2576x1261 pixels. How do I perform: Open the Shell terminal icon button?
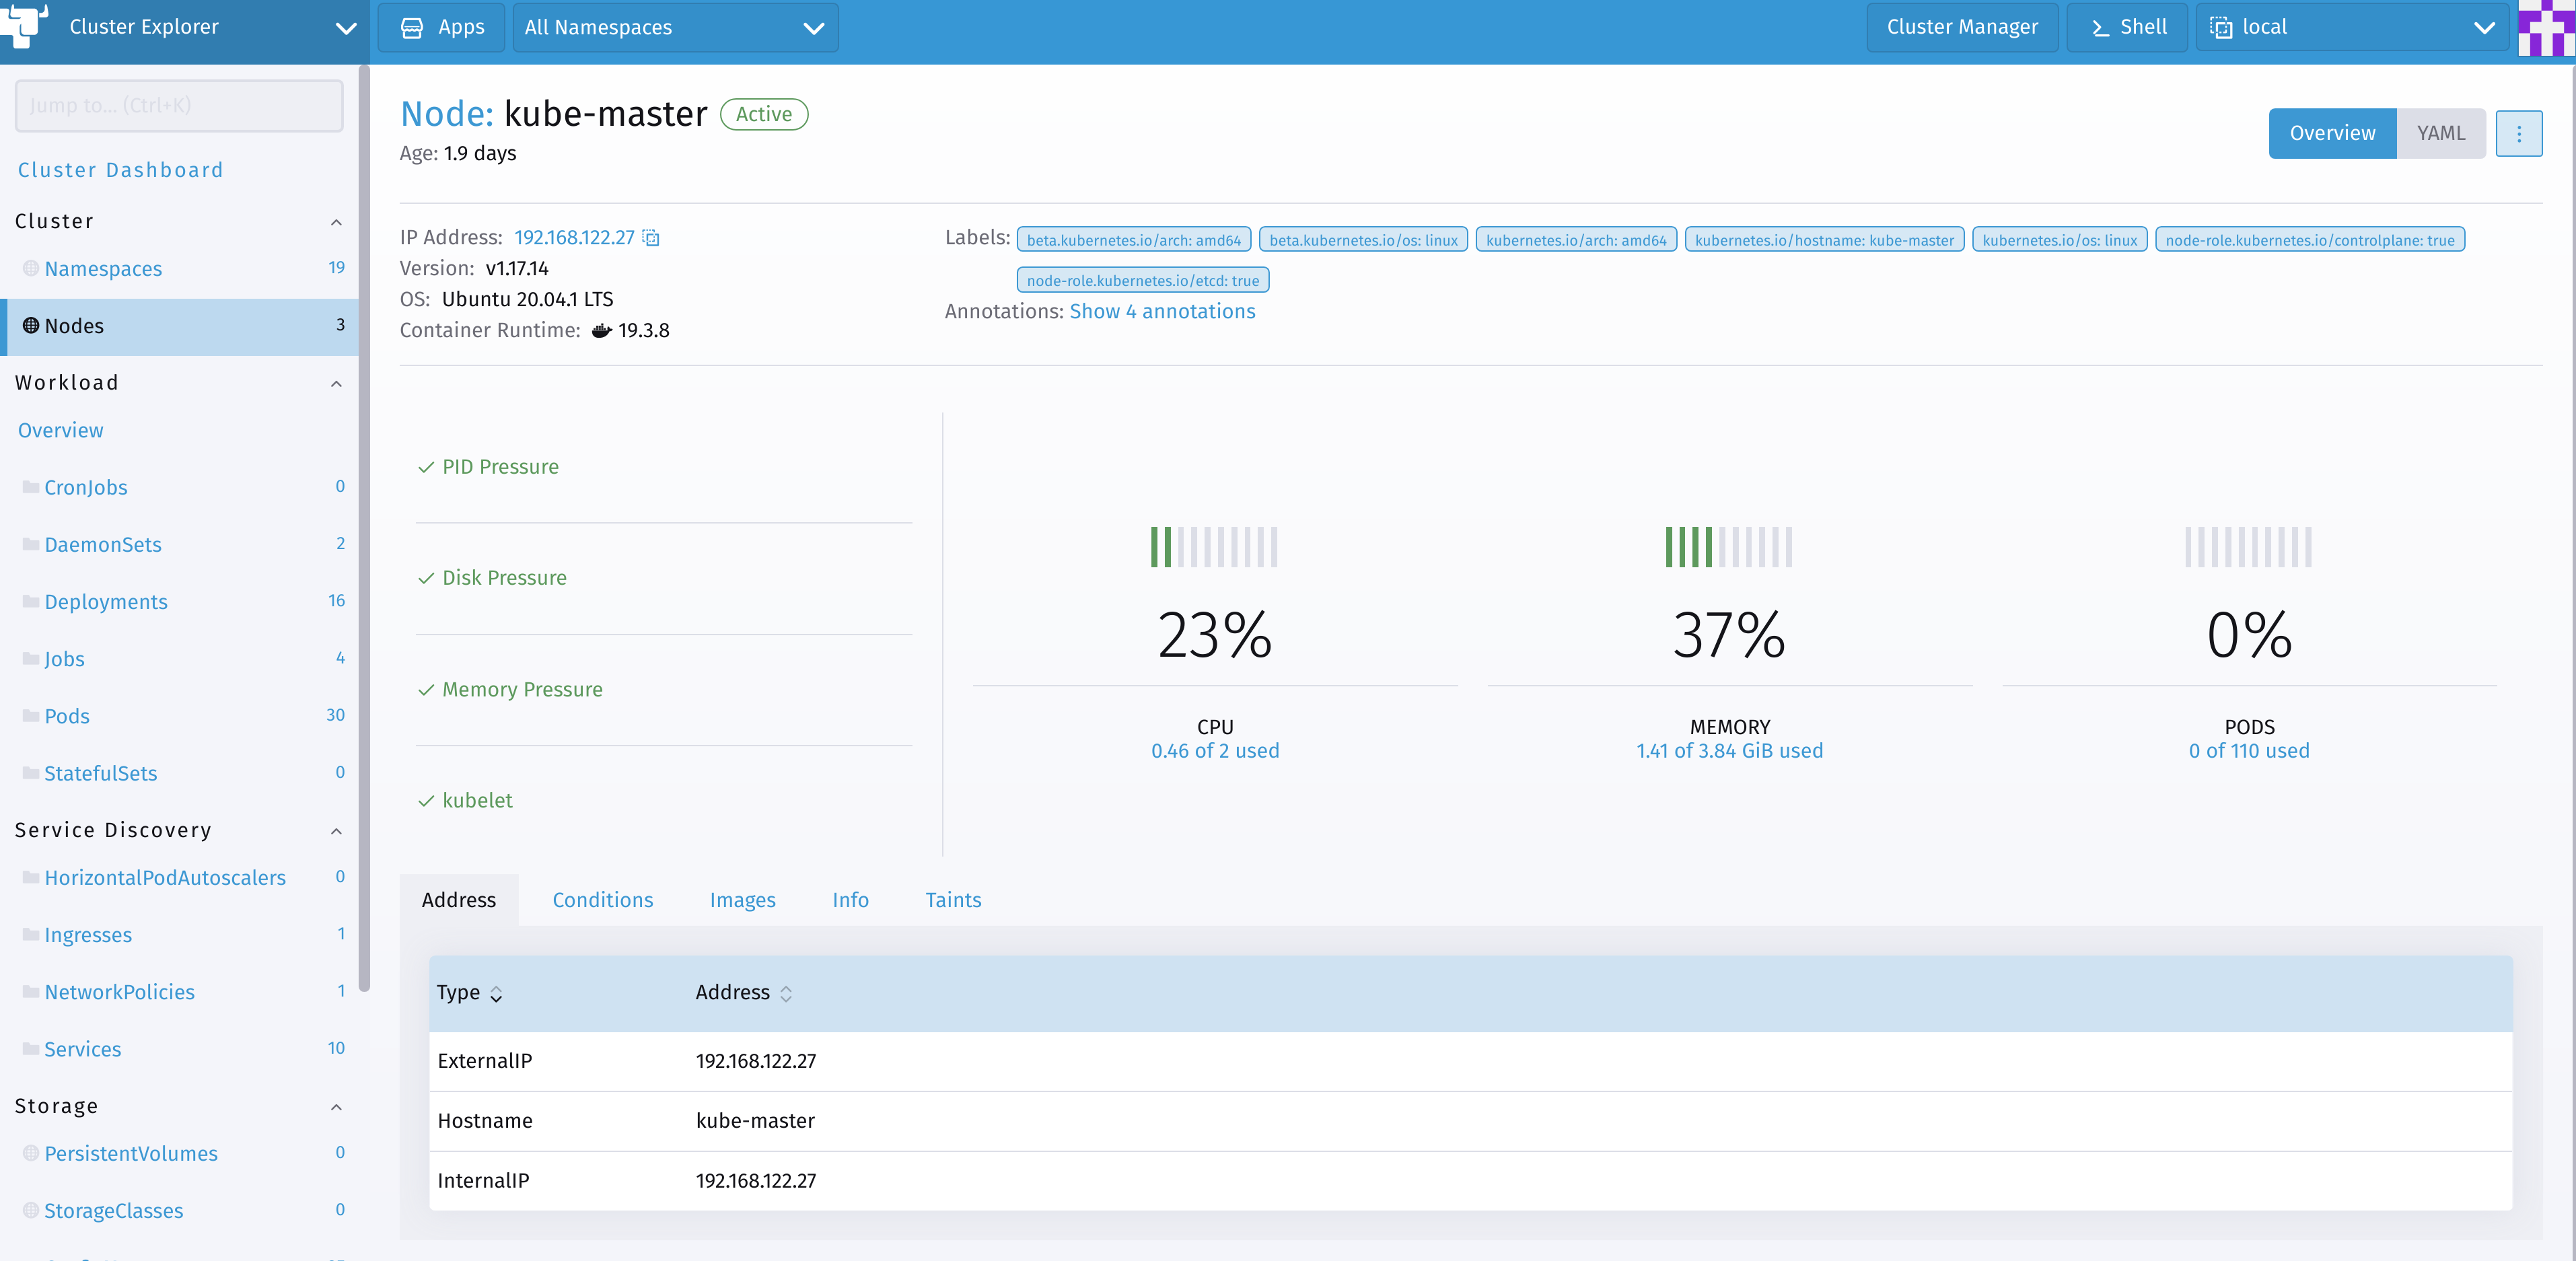click(x=2127, y=27)
